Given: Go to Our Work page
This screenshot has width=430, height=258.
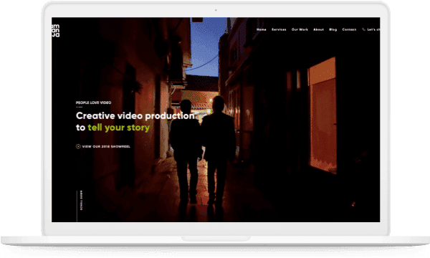Looking at the screenshot, I should pos(300,29).
